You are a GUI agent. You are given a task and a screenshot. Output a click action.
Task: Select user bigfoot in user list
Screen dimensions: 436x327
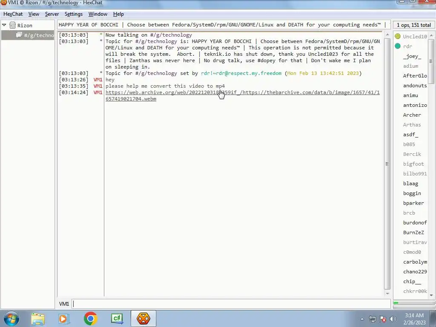click(x=413, y=164)
